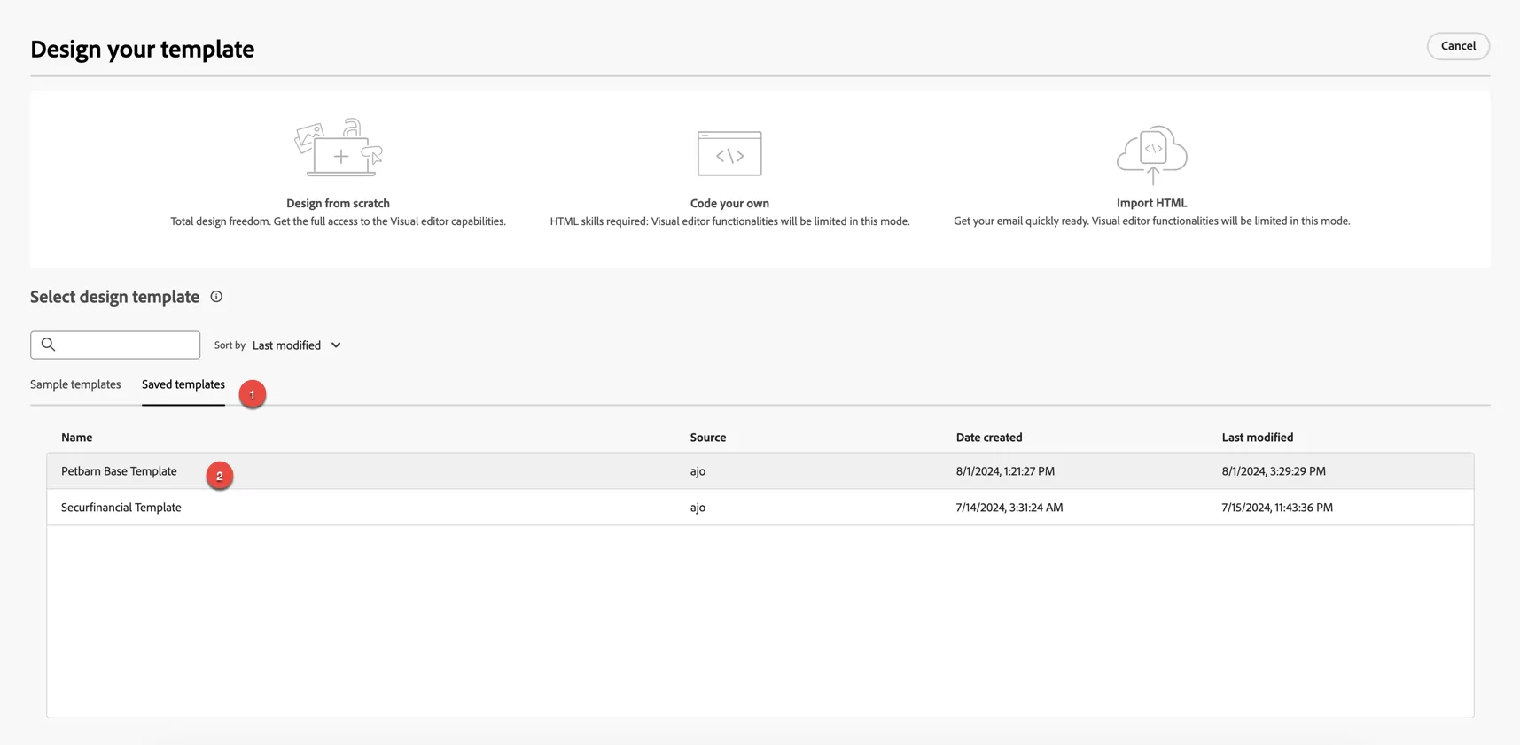1520x745 pixels.
Task: Click the Design from scratch icon
Action: coord(339,148)
